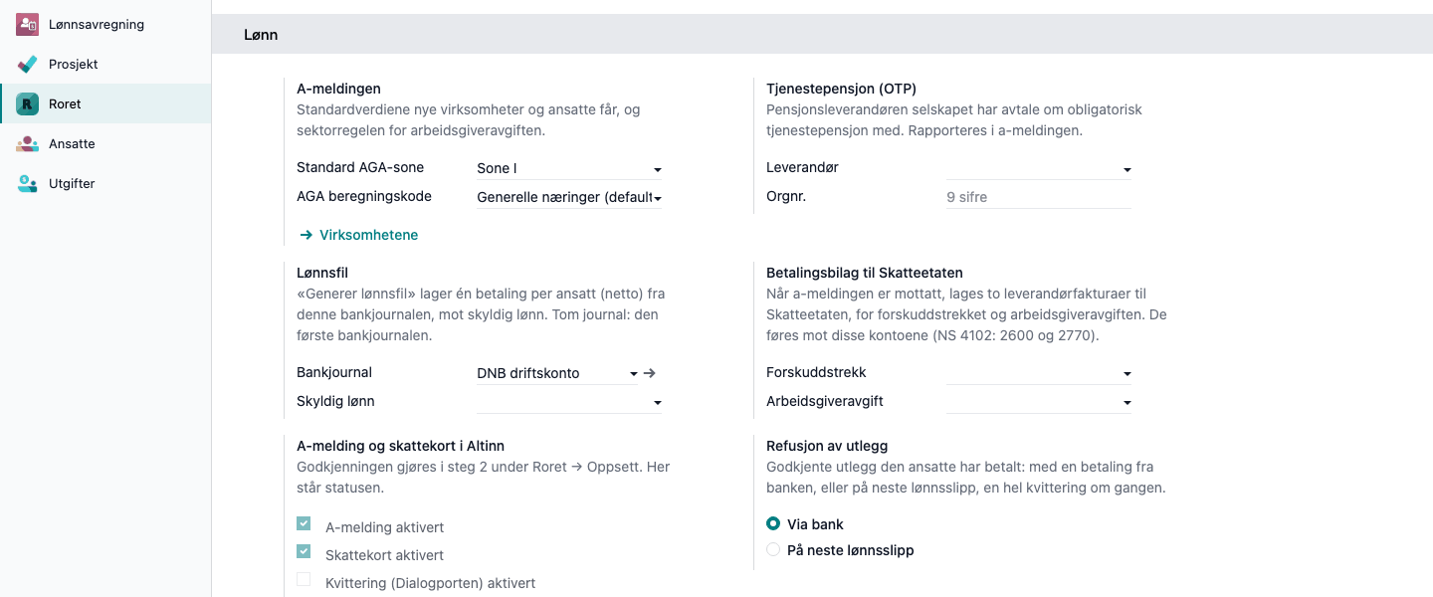Open the Arbeidsgiveravgift account dropdown
Viewport: 1433px width, 597px height.
point(1039,402)
